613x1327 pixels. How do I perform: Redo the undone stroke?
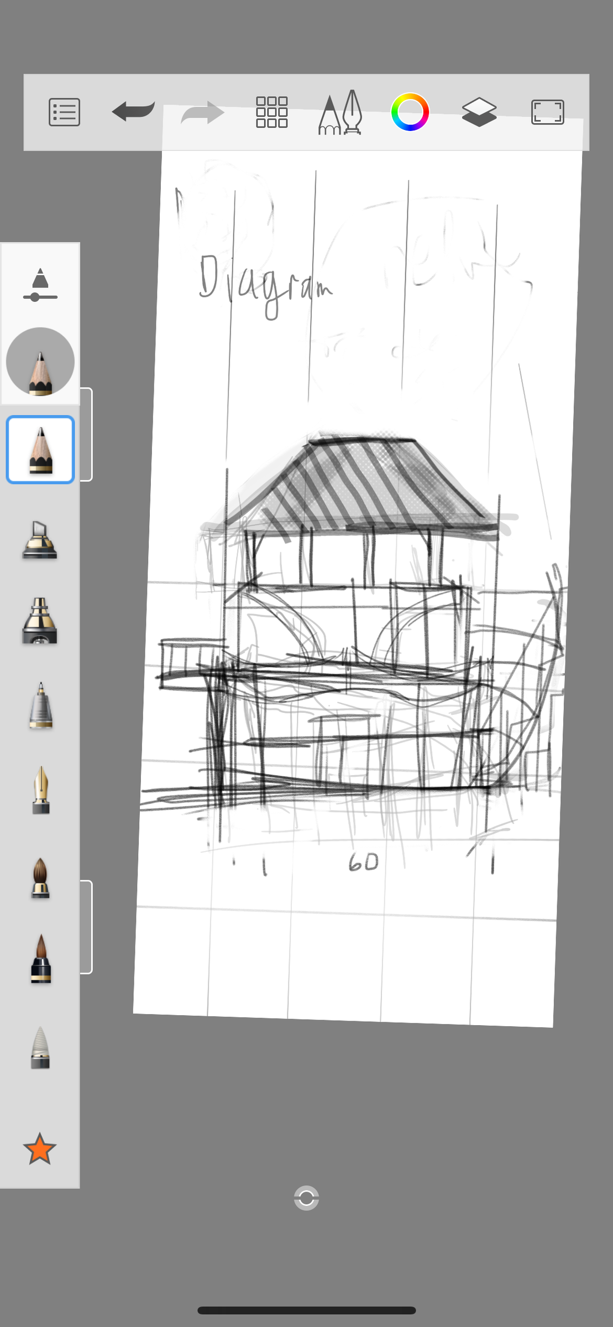tap(202, 113)
